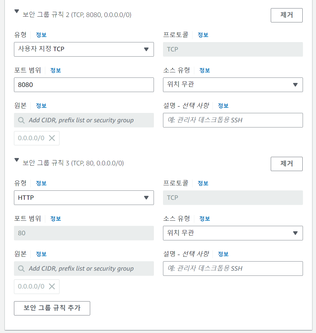Open 정보 link next to rule 3 설명

[x=223, y=254]
